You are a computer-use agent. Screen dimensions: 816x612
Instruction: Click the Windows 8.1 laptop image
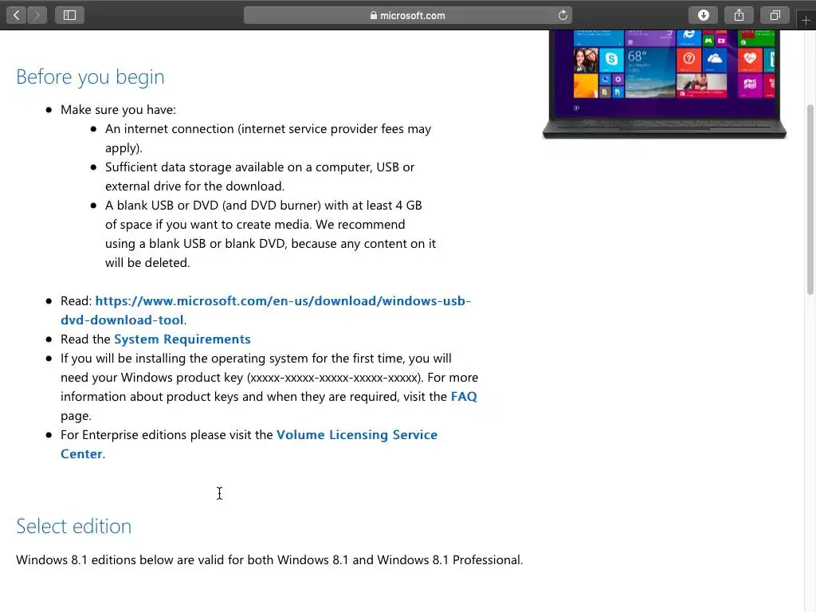pyautogui.click(x=664, y=84)
